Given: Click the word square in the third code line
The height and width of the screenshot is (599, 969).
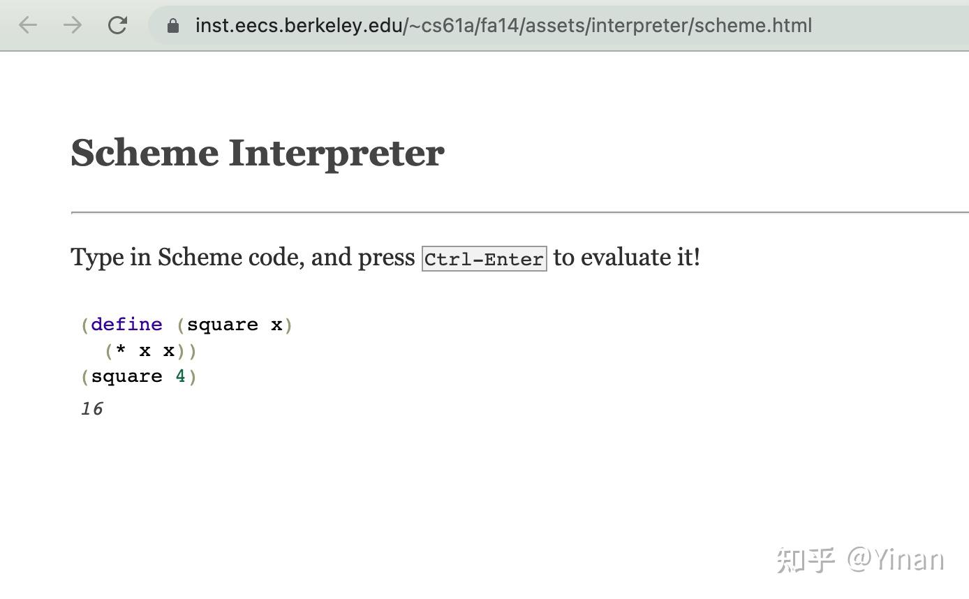Looking at the screenshot, I should click(x=126, y=376).
